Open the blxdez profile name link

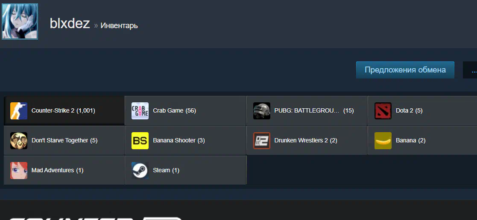tap(70, 23)
